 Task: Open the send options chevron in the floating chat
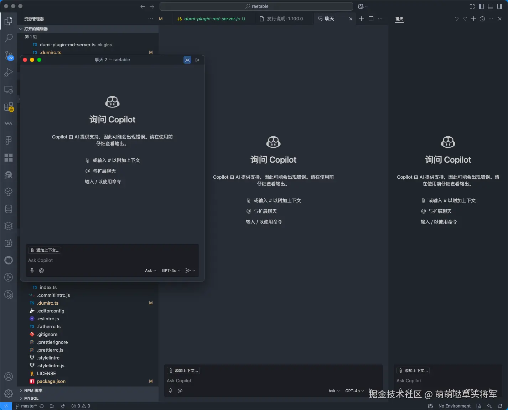click(x=194, y=270)
